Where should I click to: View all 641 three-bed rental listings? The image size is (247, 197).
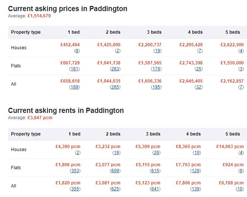point(155,189)
